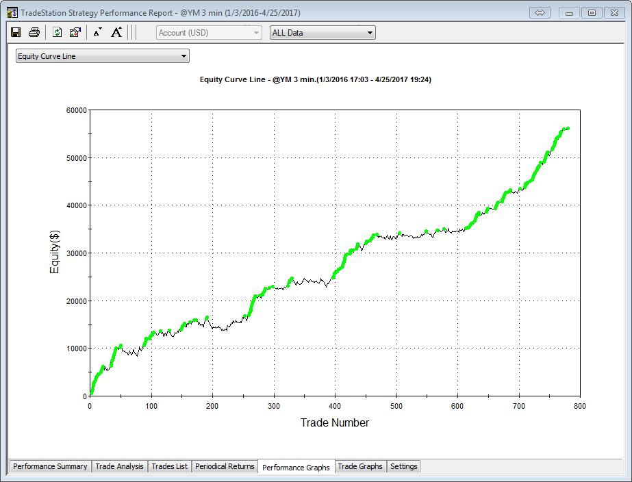Viewport: 632px width, 482px height.
Task: Click the Print report icon
Action: click(x=34, y=32)
